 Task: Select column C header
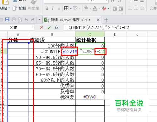coord(90,35)
